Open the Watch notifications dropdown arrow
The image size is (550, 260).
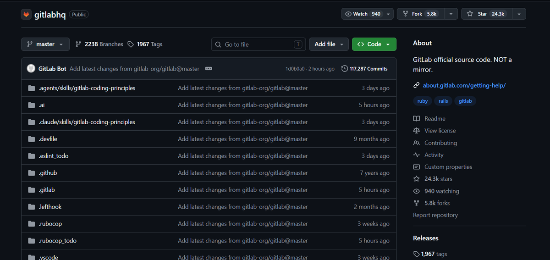click(389, 14)
